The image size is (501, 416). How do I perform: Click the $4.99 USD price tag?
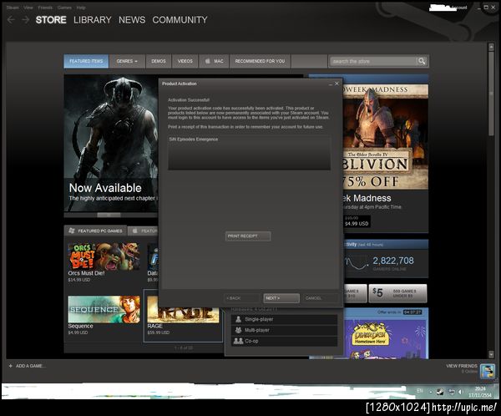[x=357, y=224]
